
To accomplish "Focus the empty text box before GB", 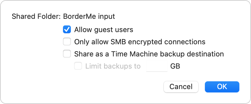I will [x=157, y=66].
